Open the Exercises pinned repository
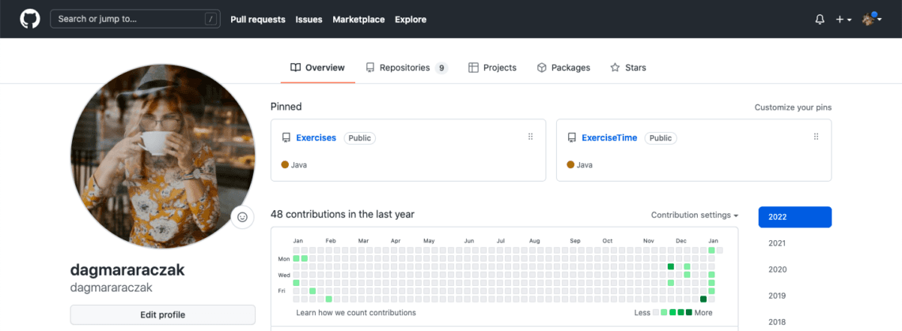 tap(316, 138)
